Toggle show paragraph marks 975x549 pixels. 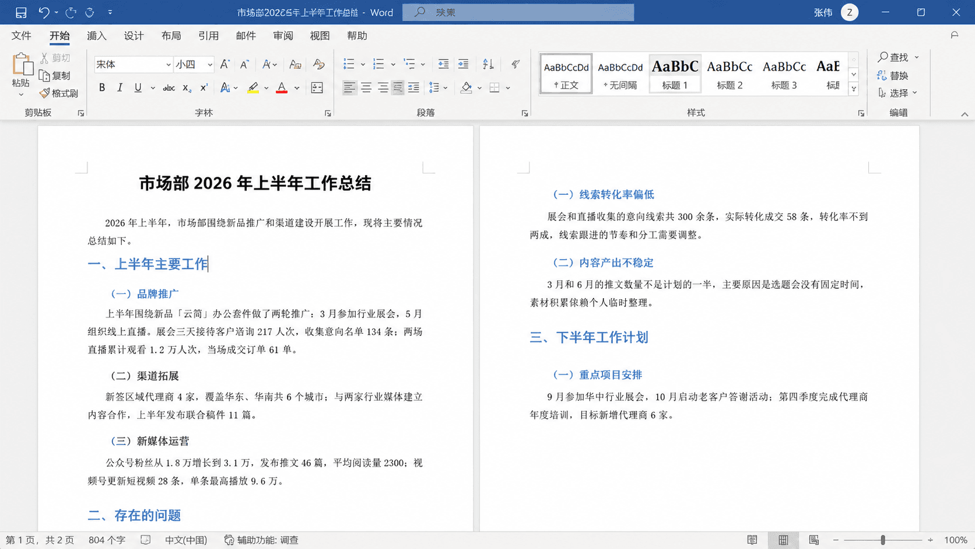point(515,64)
